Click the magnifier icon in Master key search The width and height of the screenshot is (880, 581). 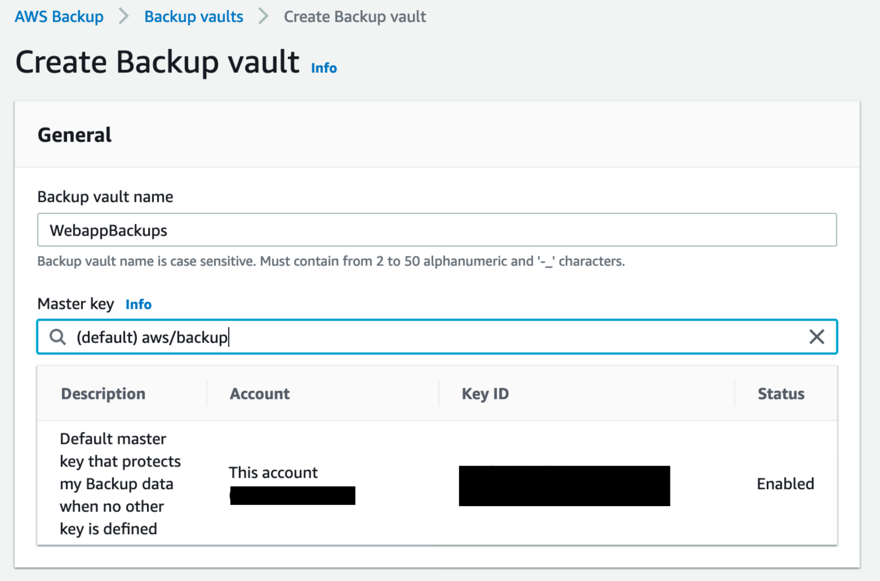57,337
